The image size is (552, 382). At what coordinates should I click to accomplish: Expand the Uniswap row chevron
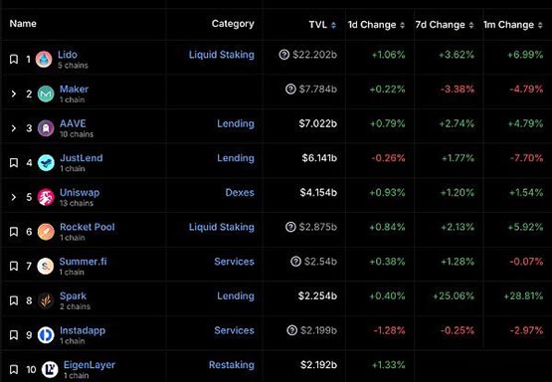coord(13,197)
